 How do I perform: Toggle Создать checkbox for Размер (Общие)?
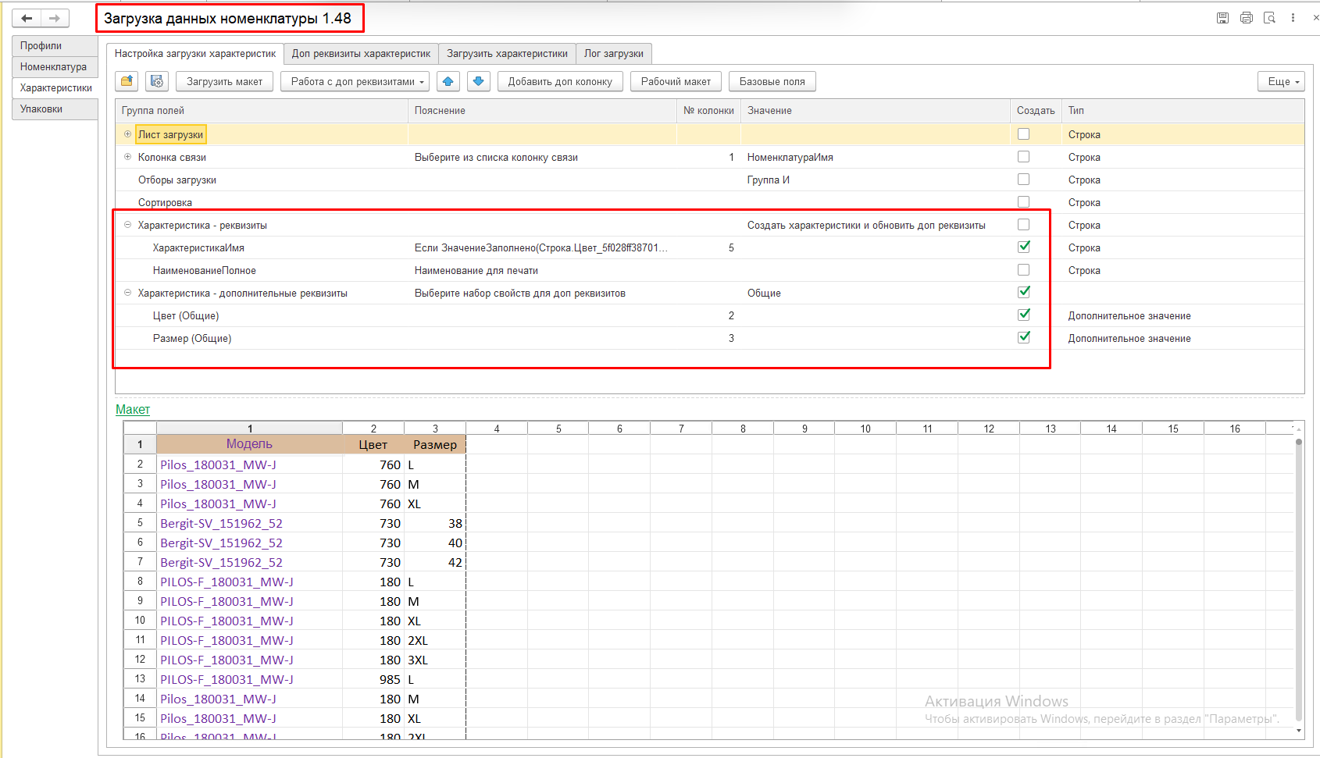[1023, 337]
